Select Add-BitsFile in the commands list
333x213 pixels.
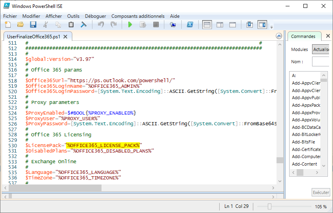[303, 142]
